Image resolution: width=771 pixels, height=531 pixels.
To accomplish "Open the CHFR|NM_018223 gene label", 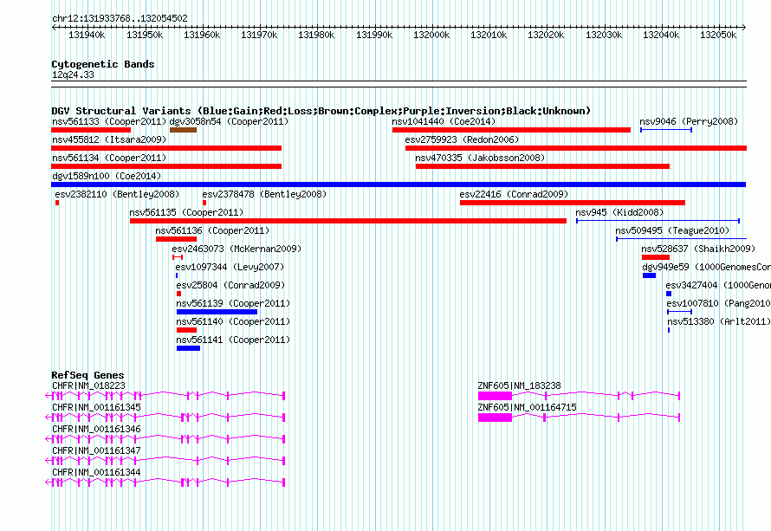I will (x=88, y=386).
